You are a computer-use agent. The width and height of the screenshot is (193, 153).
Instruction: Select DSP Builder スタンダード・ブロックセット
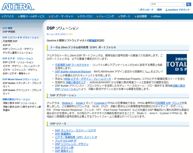click(x=22, y=85)
